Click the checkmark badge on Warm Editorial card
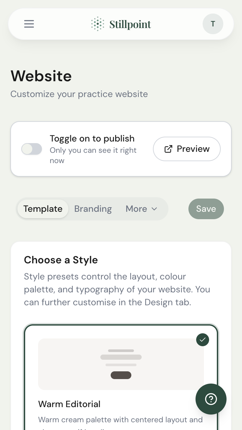This screenshot has height=430, width=242. 203,339
